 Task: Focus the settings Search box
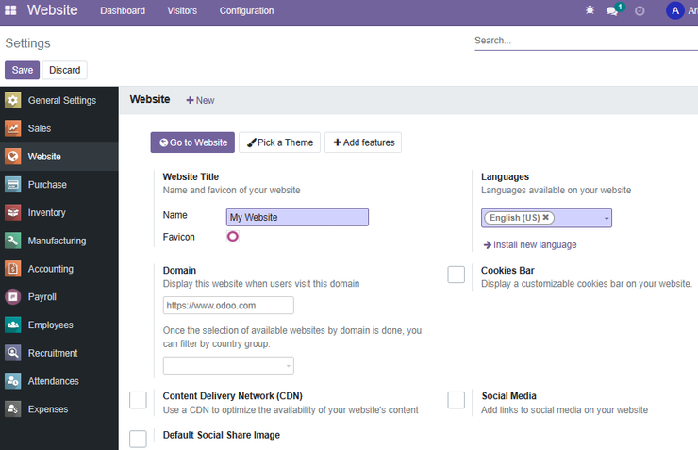pyautogui.click(x=586, y=41)
